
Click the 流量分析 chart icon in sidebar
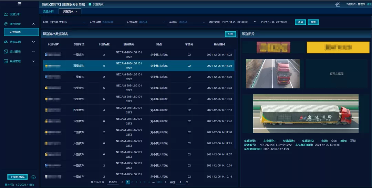(x=6, y=14)
